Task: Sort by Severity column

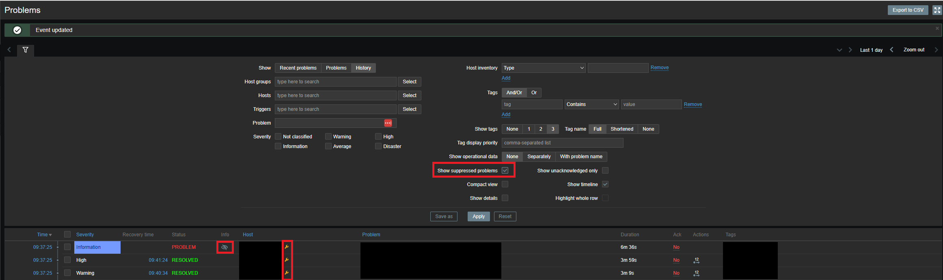Action: [85, 235]
